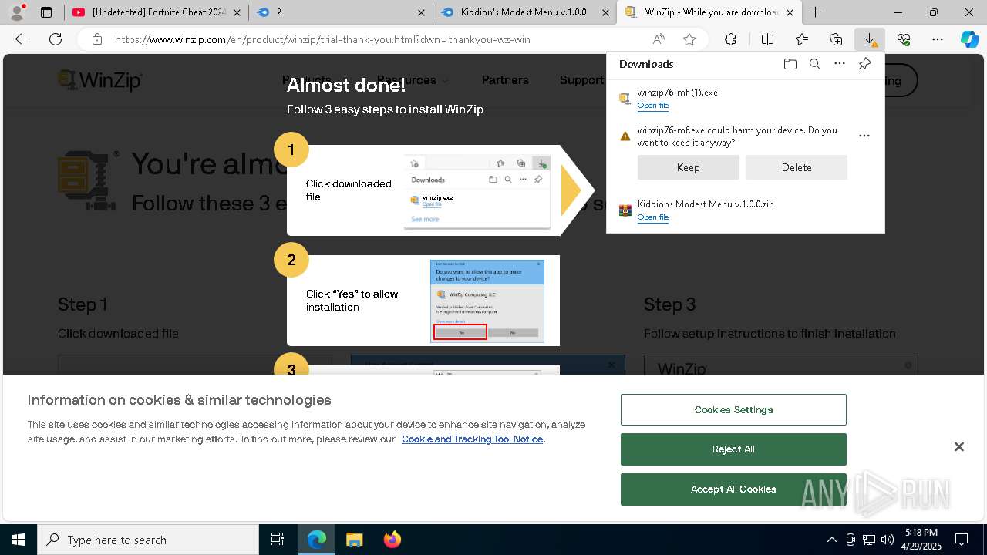The height and width of the screenshot is (555, 987).
Task: Refresh the current page
Action: [x=56, y=39]
